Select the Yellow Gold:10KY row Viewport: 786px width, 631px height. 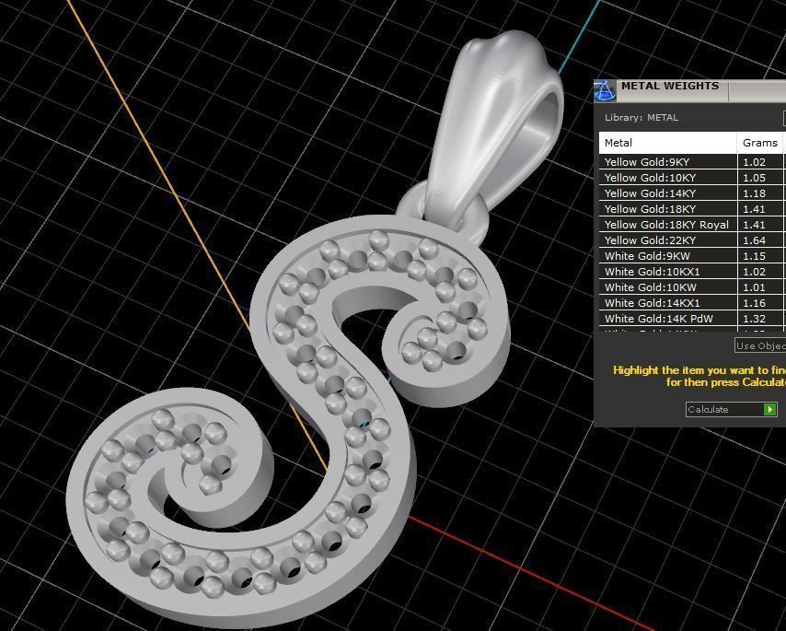[692, 178]
